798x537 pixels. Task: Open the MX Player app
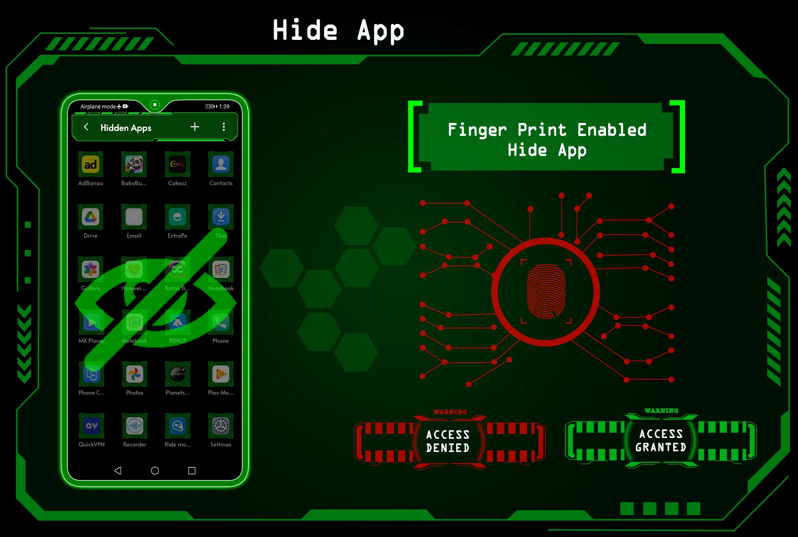coord(91,324)
